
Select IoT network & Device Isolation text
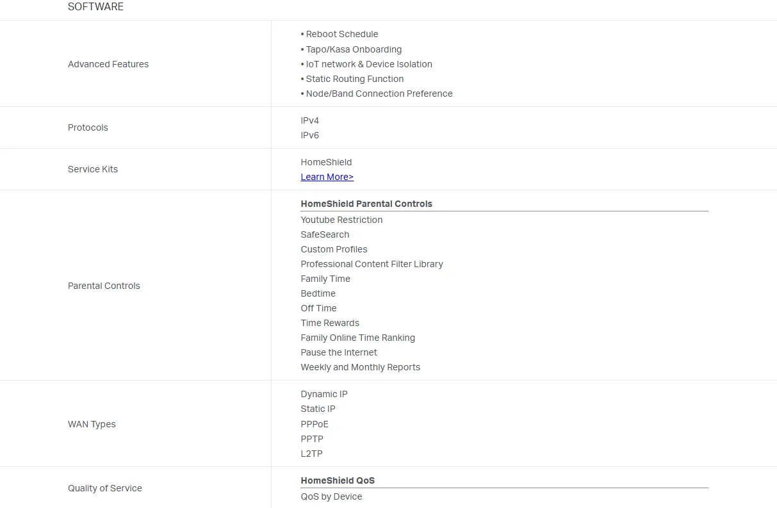[x=368, y=64]
